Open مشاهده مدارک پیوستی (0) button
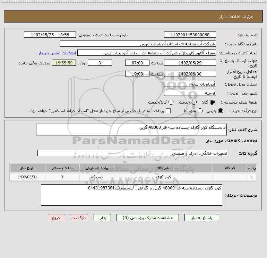This screenshot has width=267, height=258. (148, 218)
